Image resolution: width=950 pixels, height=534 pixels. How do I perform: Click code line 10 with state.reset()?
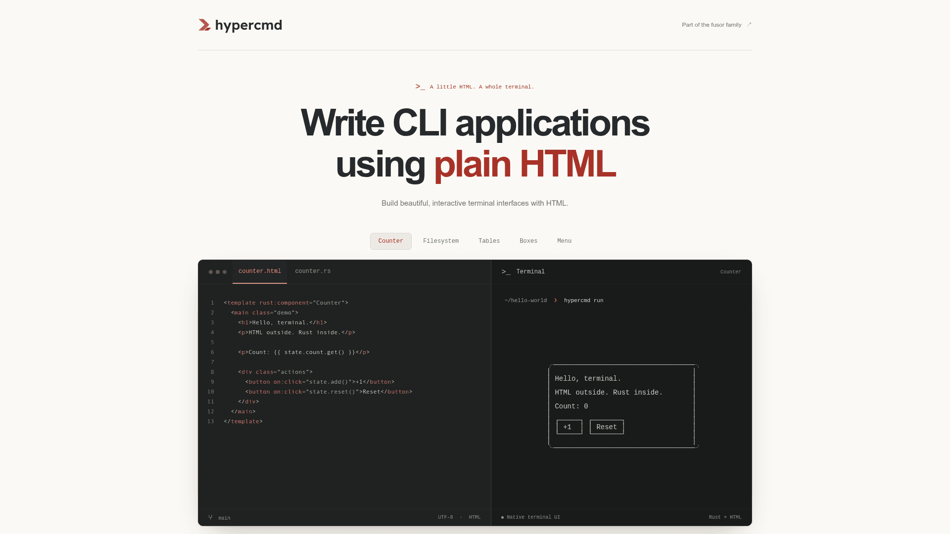pos(329,392)
